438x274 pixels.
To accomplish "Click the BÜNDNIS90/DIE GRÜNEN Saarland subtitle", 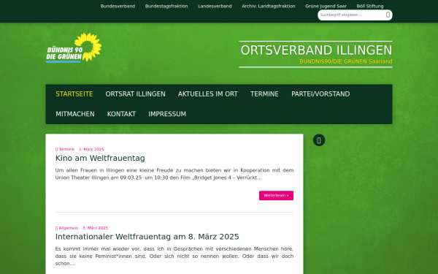I will [346, 61].
